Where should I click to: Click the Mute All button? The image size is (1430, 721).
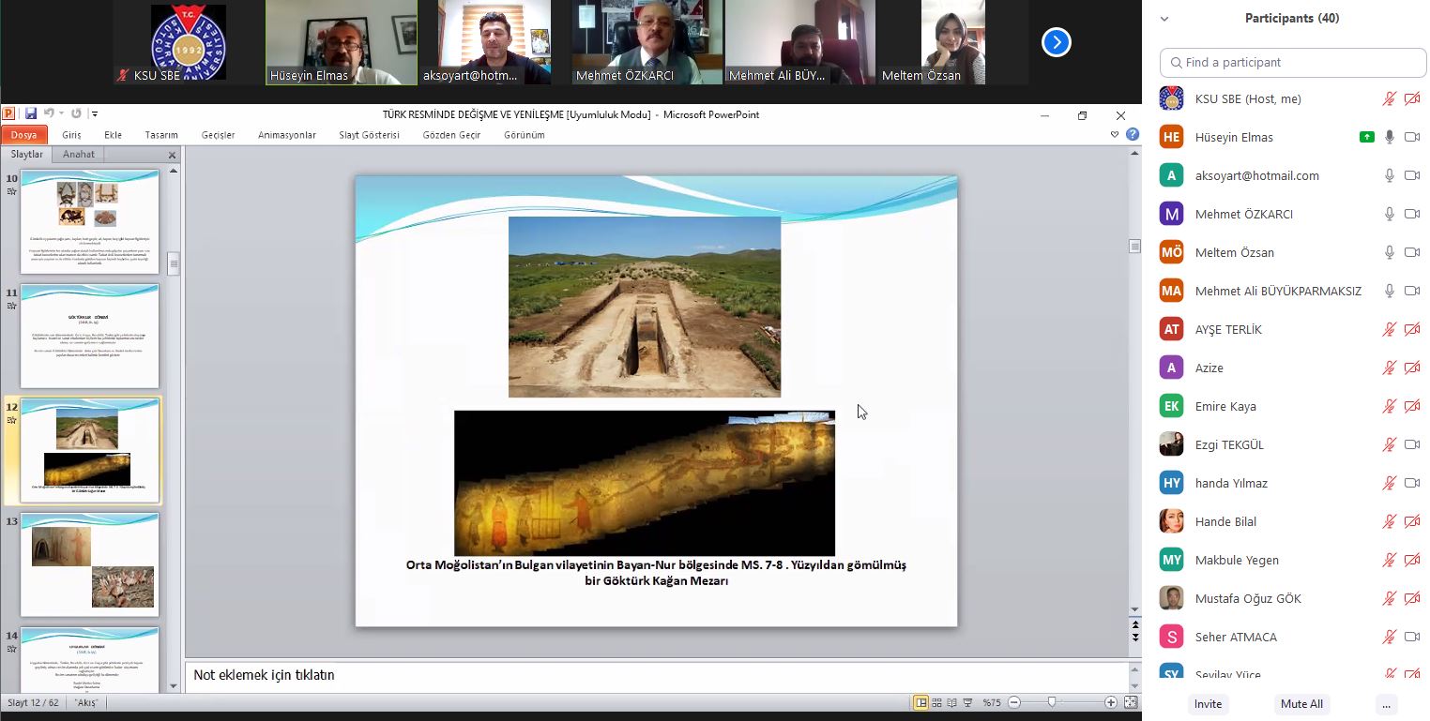click(1301, 704)
